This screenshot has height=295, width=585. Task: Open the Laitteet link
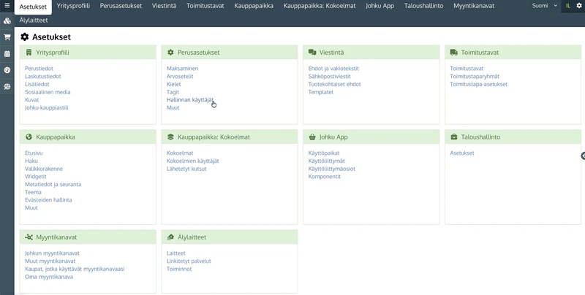pyautogui.click(x=176, y=253)
